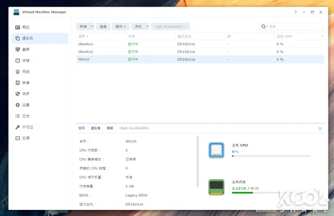This screenshot has width=334, height=216.
Task: Click the search magnifier icon
Action: [263, 26]
